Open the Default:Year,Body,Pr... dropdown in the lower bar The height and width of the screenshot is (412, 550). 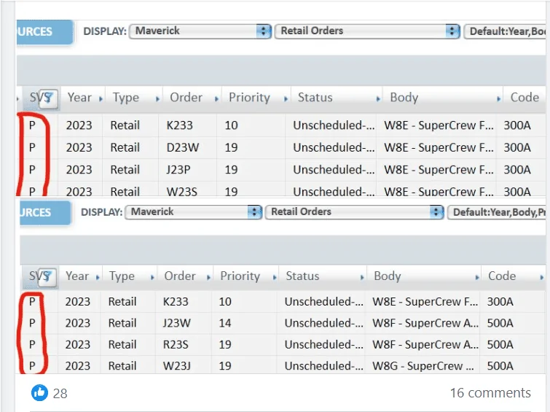tap(496, 212)
